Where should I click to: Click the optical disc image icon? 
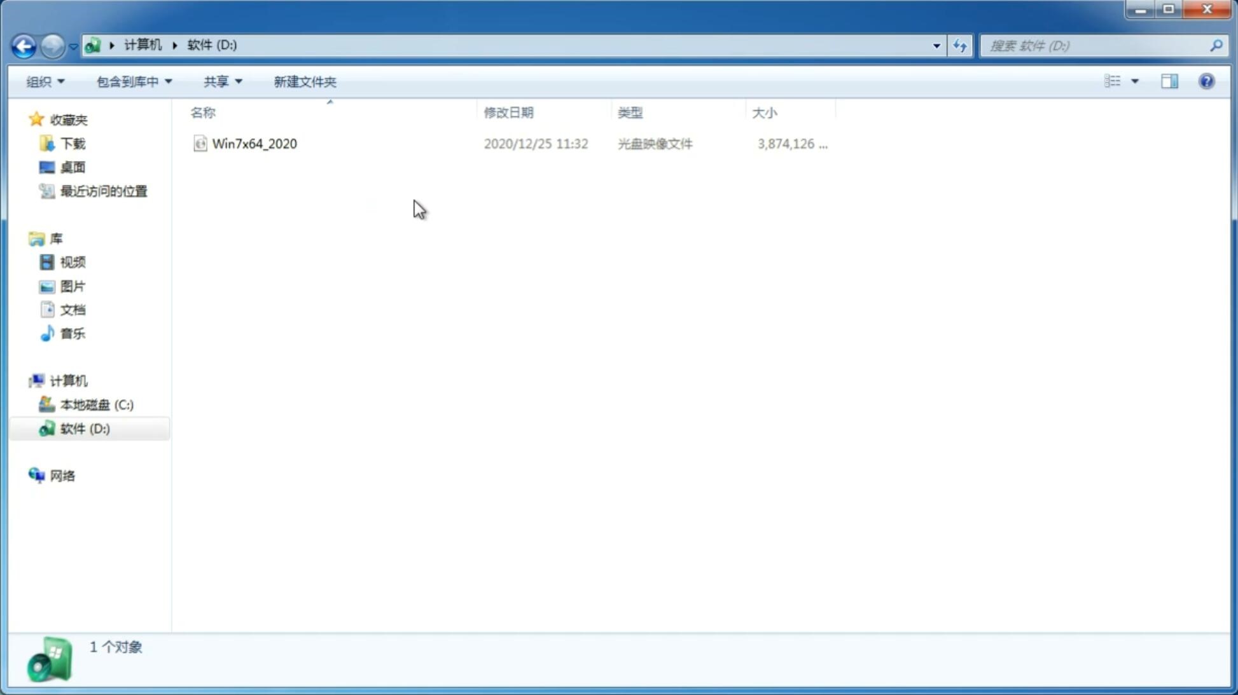coord(199,144)
